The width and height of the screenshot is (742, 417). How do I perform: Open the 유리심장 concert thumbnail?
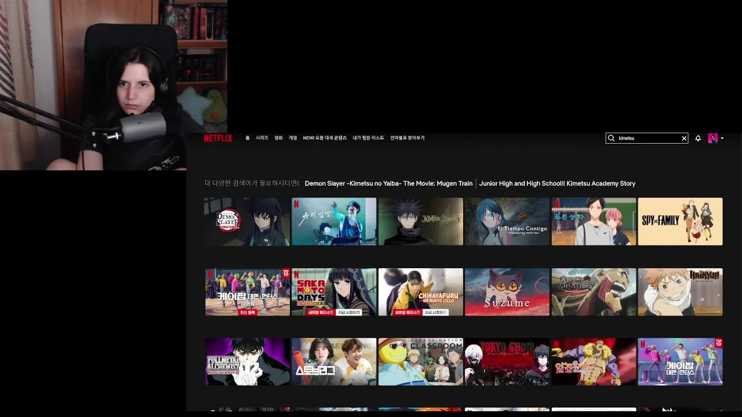click(334, 221)
